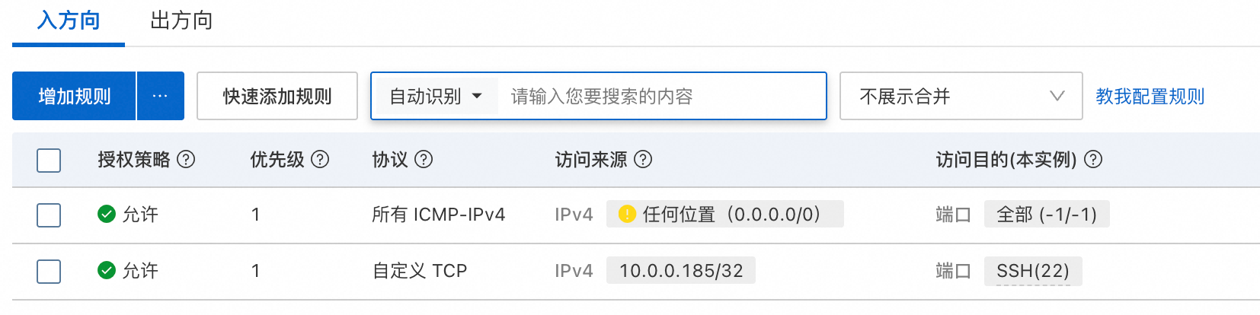The width and height of the screenshot is (1260, 315).
Task: Check the 自定义 TCP rule checkbox
Action: click(x=49, y=272)
